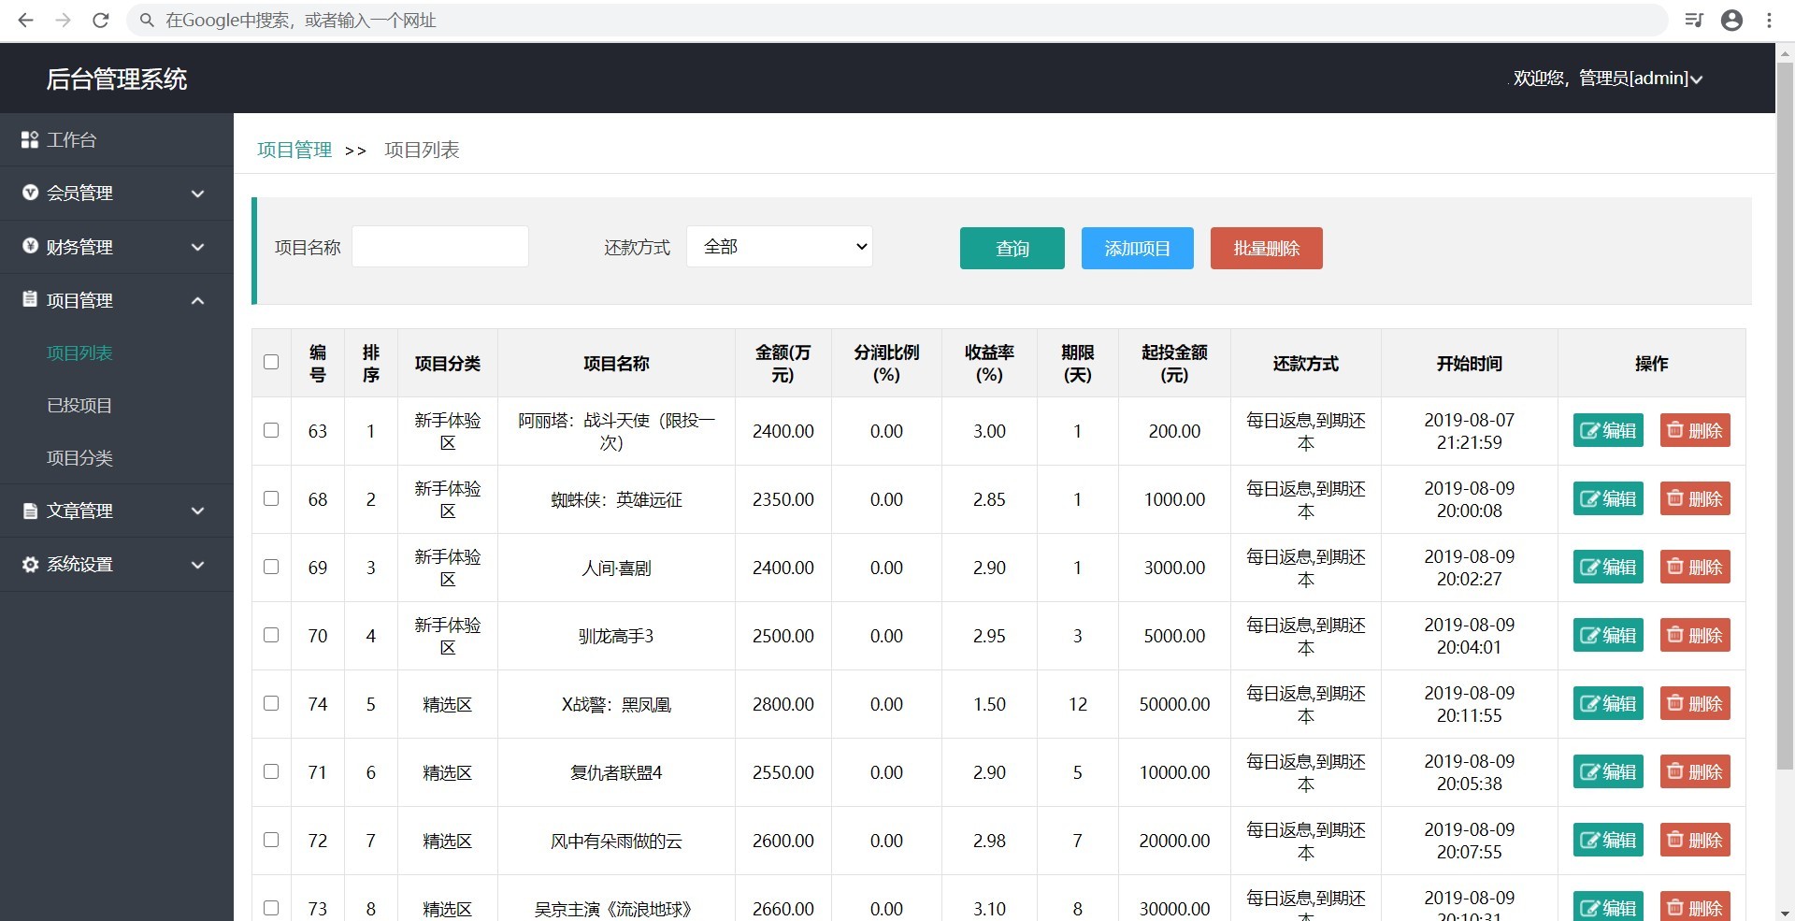Click the page vertical scrollbar thumb
This screenshot has width=1795, height=921.
tap(1785, 416)
